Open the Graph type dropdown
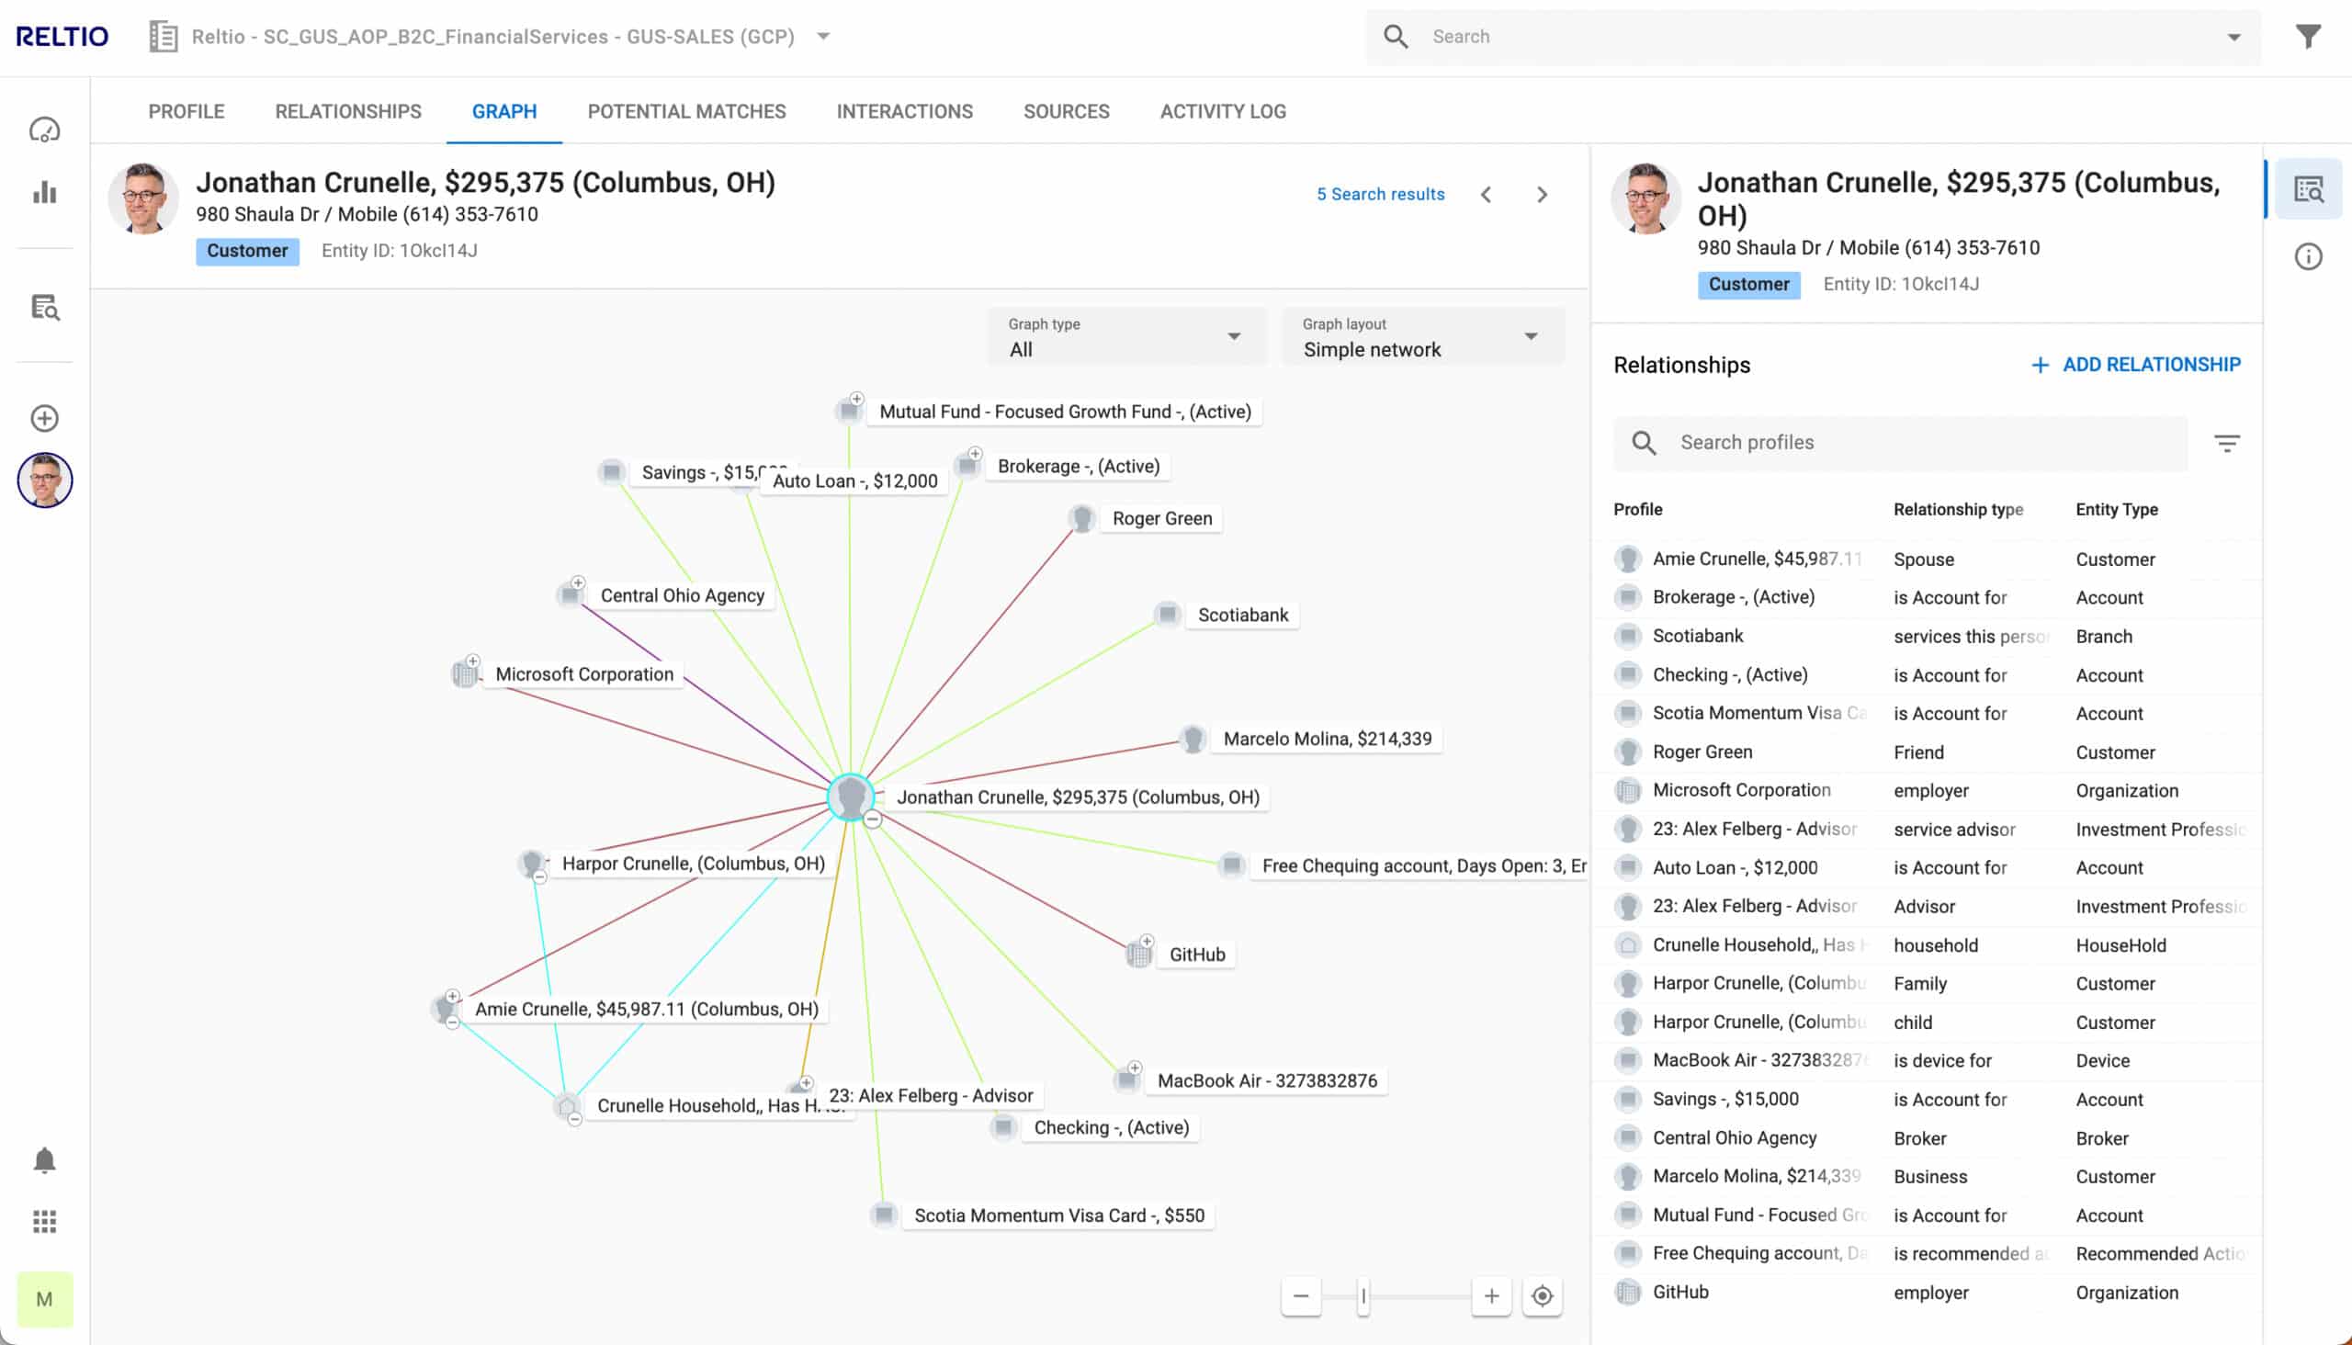 tap(1125, 337)
